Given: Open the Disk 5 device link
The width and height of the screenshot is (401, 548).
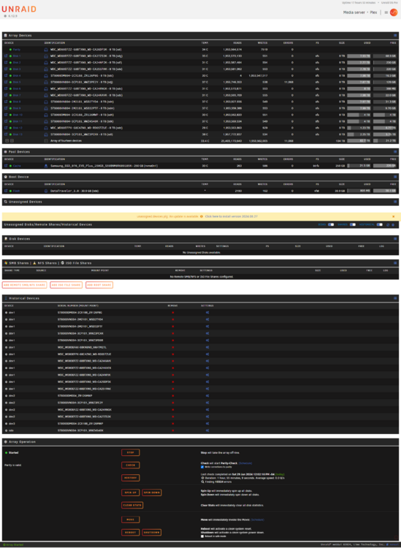Looking at the screenshot, I should pyautogui.click(x=17, y=82).
